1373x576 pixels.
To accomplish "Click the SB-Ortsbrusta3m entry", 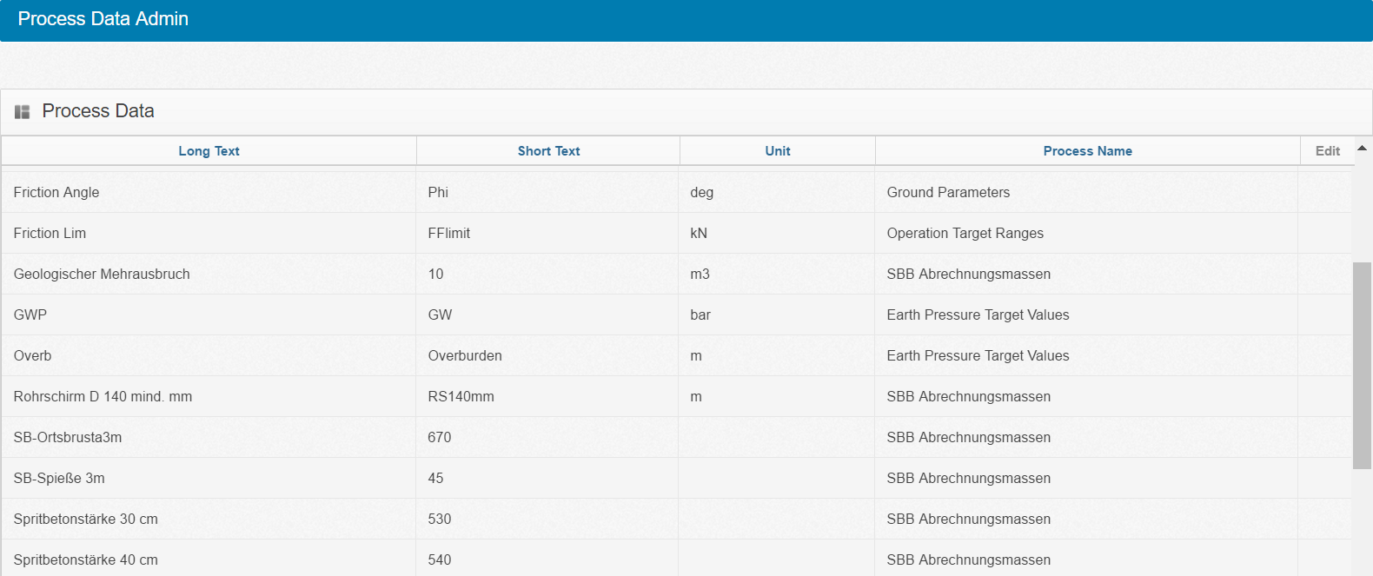I will [x=68, y=438].
